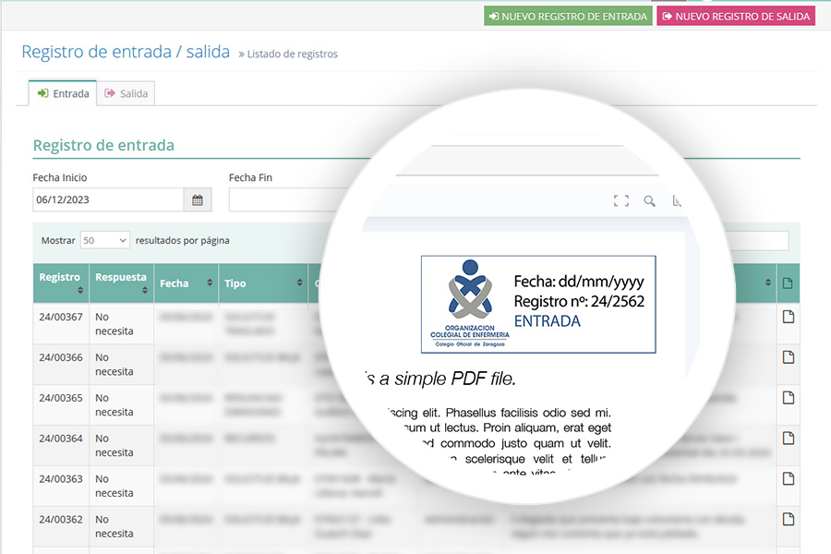Click the fullscreen icon in the PDF viewer

[621, 200]
